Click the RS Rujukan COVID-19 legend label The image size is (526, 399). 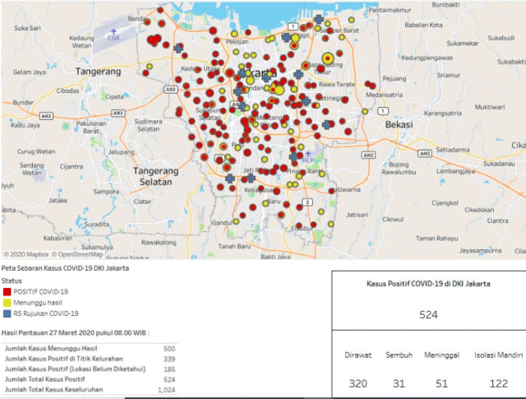46,313
